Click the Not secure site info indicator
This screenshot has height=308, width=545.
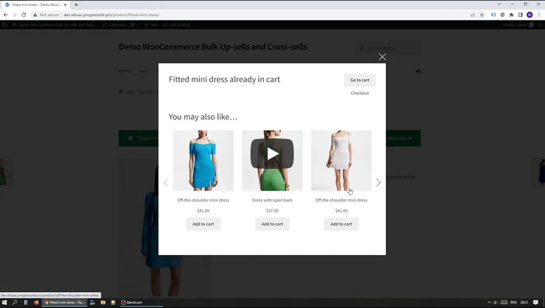click(x=46, y=15)
